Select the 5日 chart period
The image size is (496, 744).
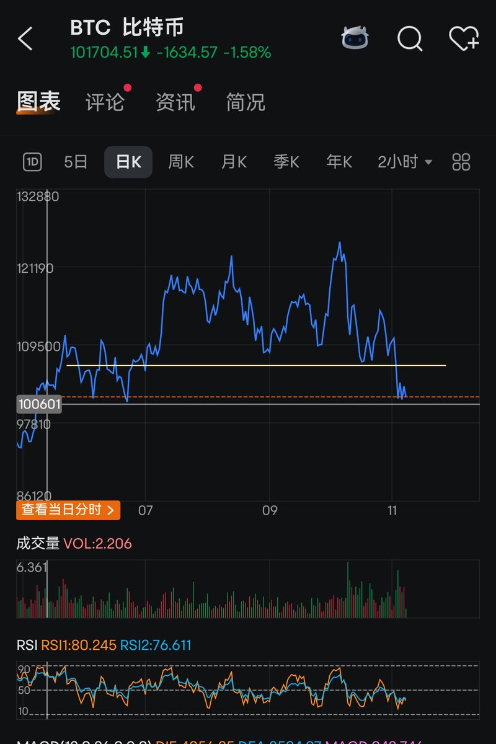tap(76, 162)
